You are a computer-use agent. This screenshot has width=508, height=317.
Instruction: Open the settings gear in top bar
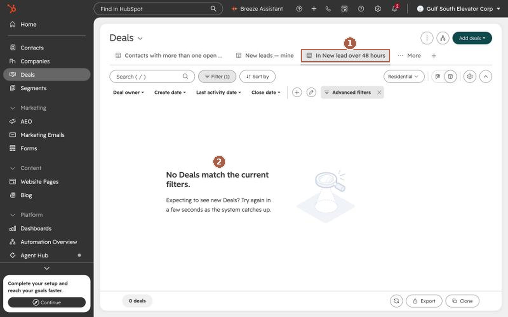point(378,9)
